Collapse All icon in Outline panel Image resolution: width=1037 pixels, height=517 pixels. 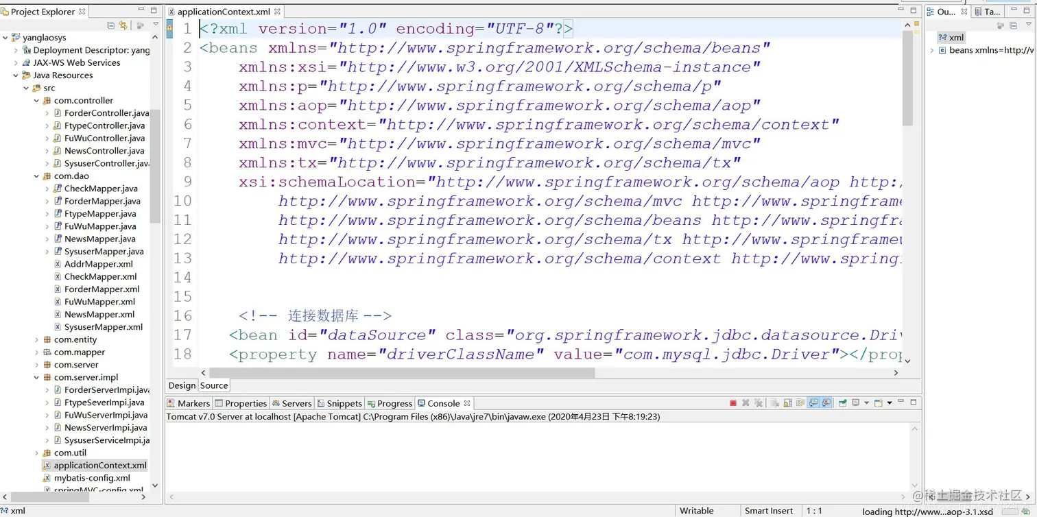(1013, 25)
